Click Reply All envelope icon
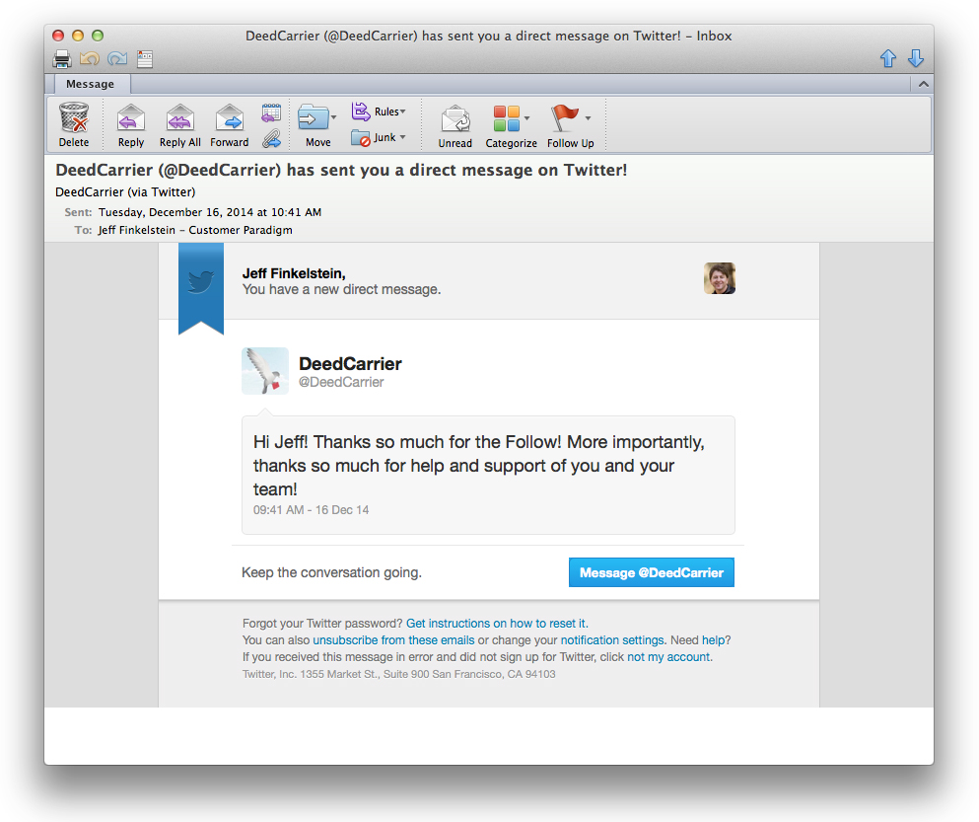This screenshot has height=822, width=979. tap(179, 118)
